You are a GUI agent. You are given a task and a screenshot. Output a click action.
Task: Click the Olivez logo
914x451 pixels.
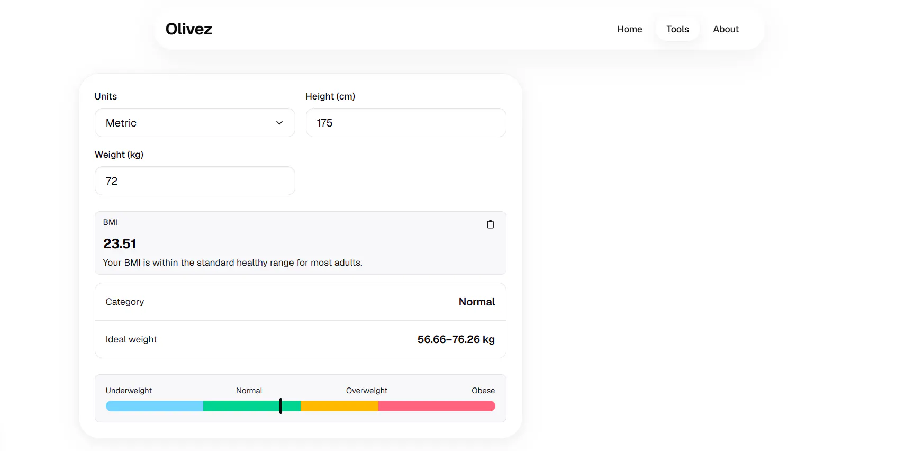pyautogui.click(x=189, y=29)
